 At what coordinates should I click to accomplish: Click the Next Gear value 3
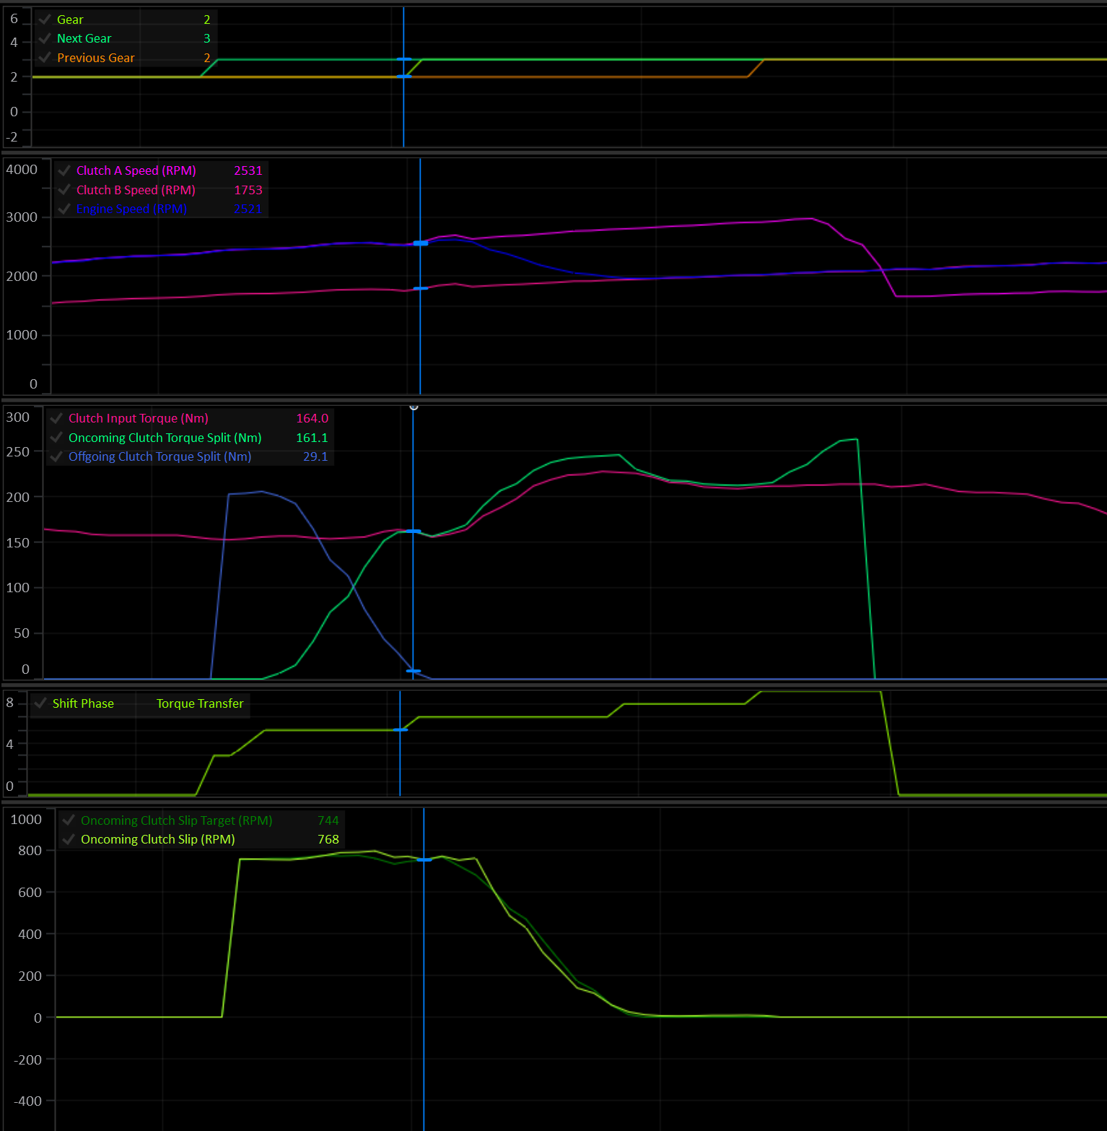(207, 38)
